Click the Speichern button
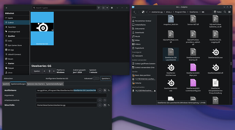The image size is (235, 130). pos(106,78)
